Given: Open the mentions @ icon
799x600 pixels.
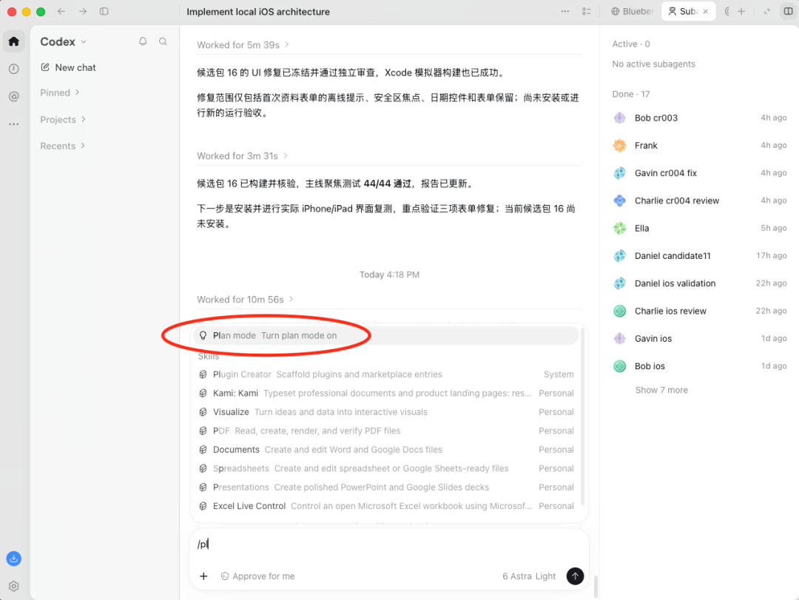Looking at the screenshot, I should click(14, 96).
